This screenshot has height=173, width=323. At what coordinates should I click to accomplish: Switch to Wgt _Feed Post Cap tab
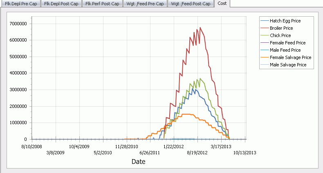click(191, 4)
